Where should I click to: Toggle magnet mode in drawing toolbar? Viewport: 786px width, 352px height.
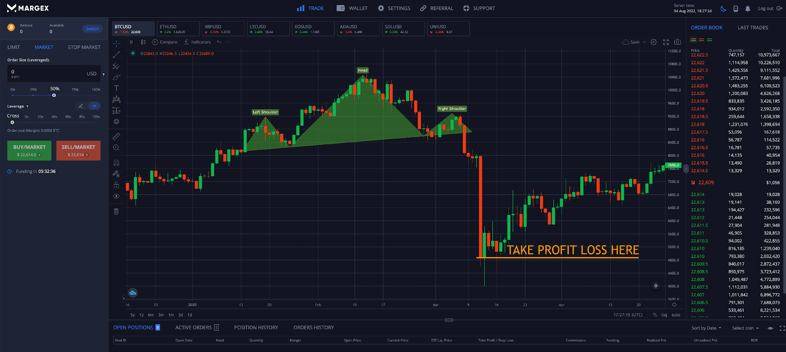(116, 163)
